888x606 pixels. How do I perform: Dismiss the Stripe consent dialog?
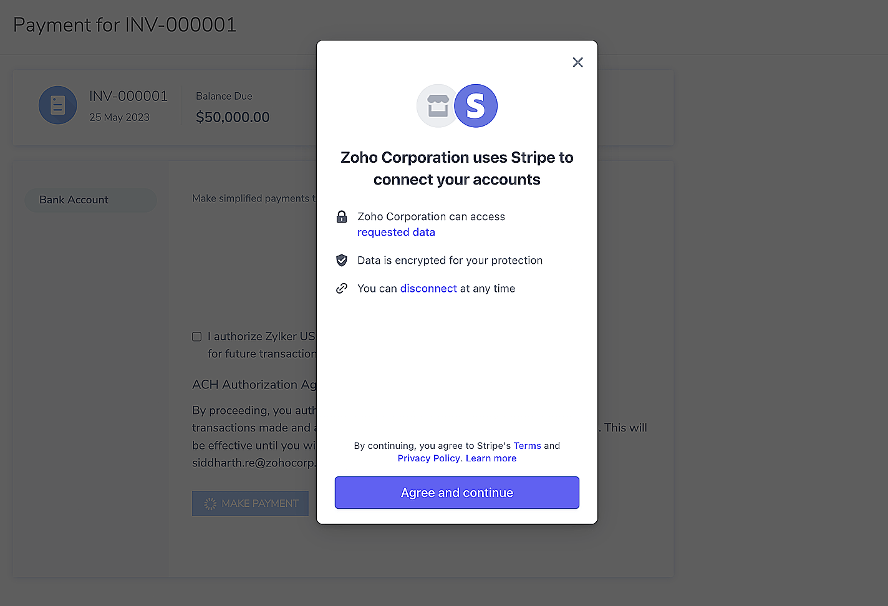(577, 62)
